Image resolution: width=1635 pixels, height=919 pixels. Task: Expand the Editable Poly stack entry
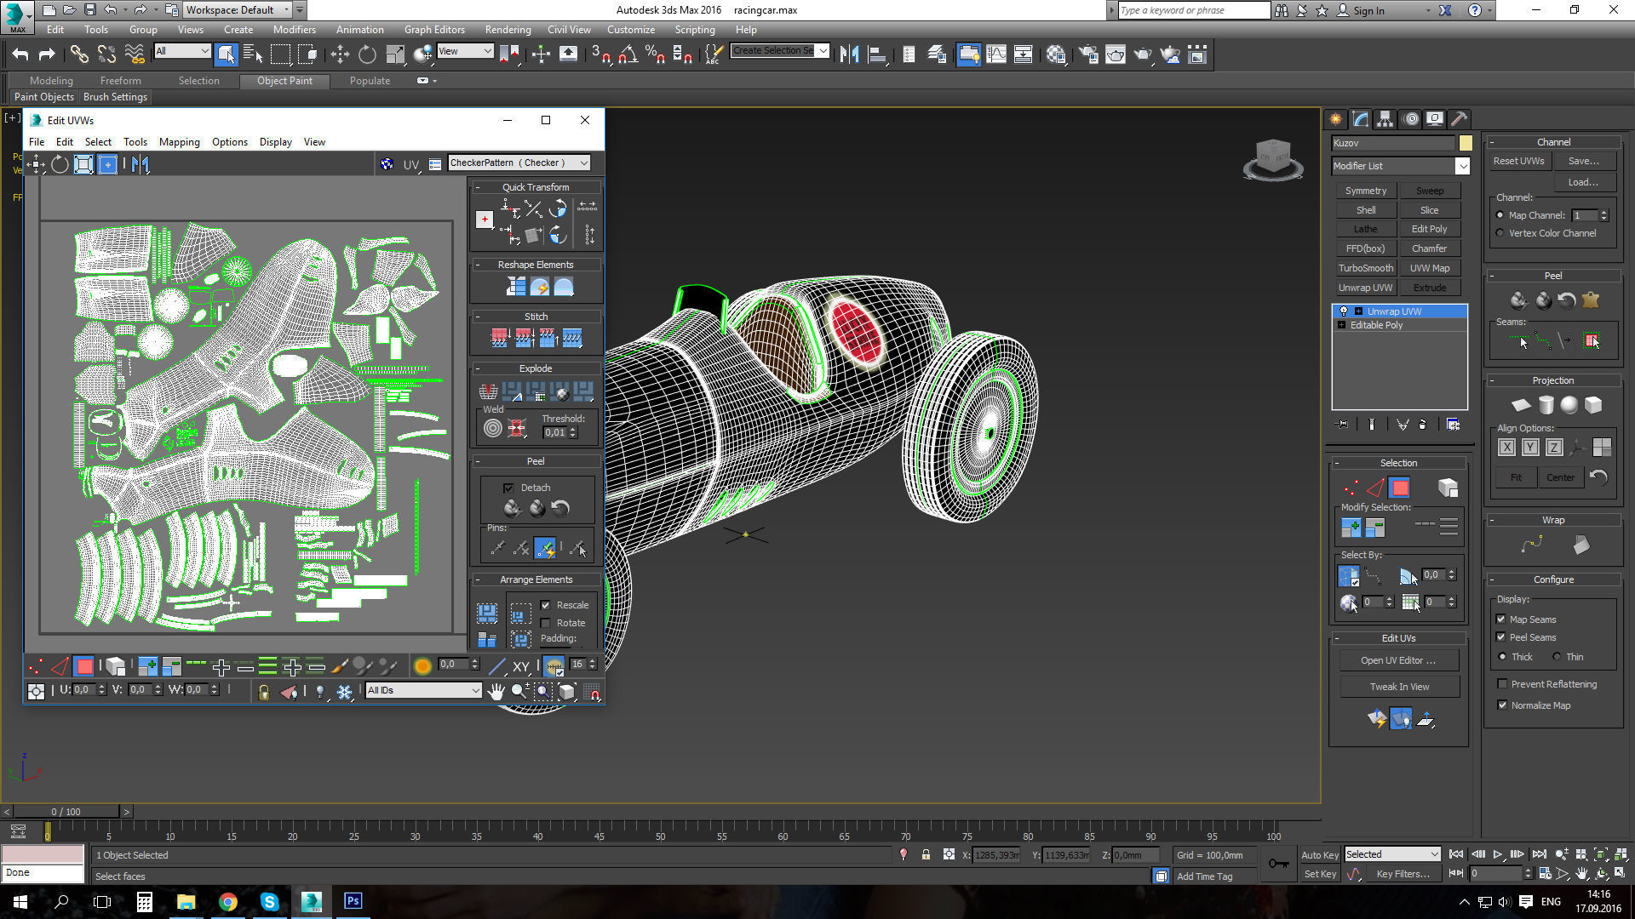coord(1342,325)
